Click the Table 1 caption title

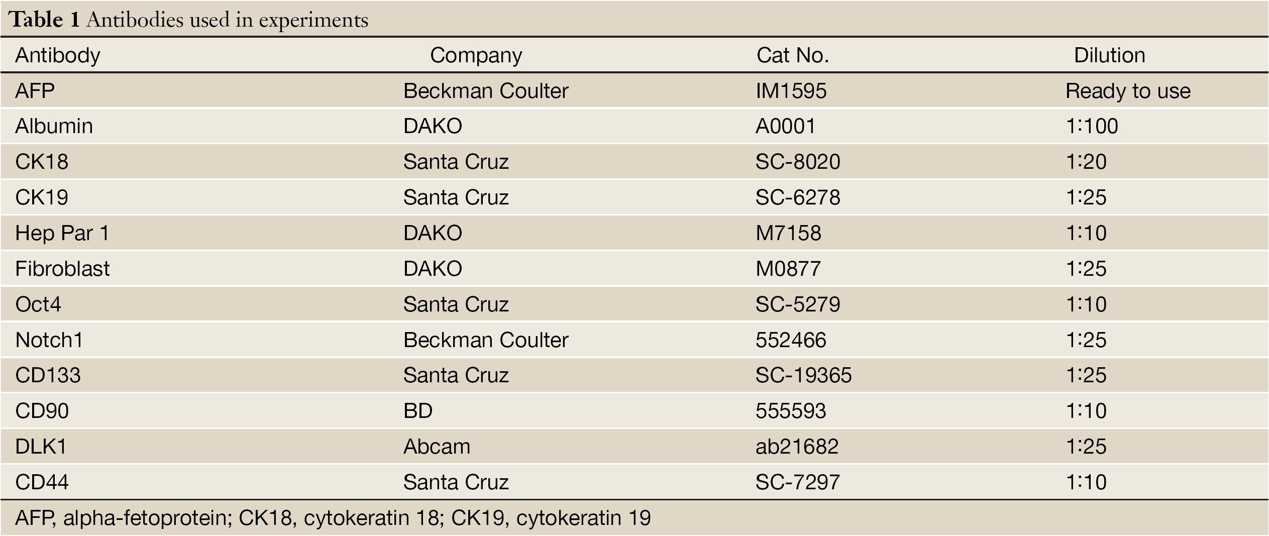coord(188,20)
